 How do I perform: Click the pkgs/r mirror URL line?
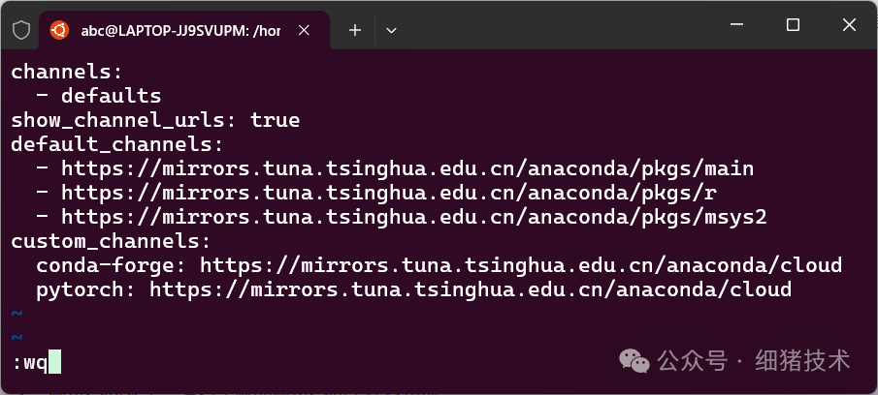(389, 193)
